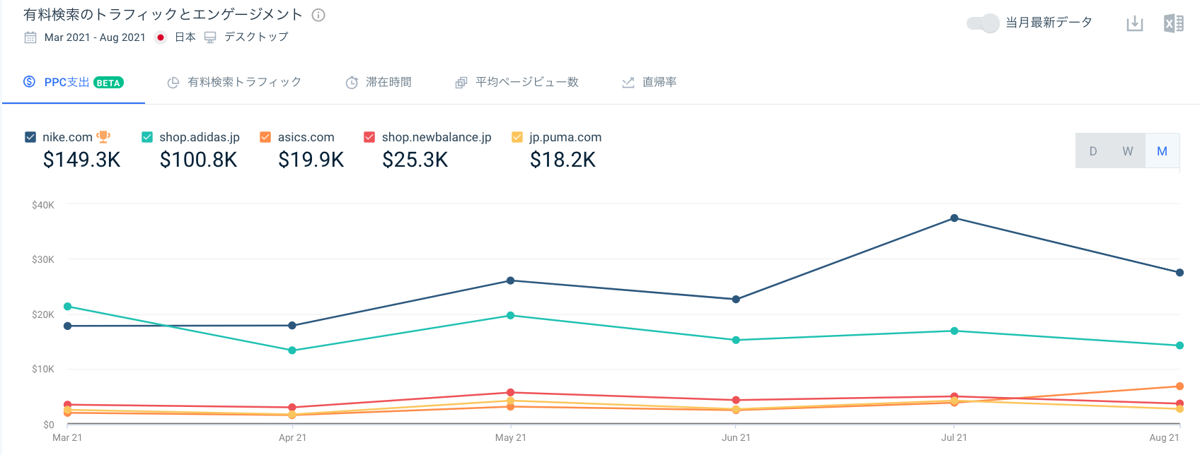The width and height of the screenshot is (1200, 455).
Task: Click the shop.adidas.jp data point for Apr 21
Action: tap(292, 350)
